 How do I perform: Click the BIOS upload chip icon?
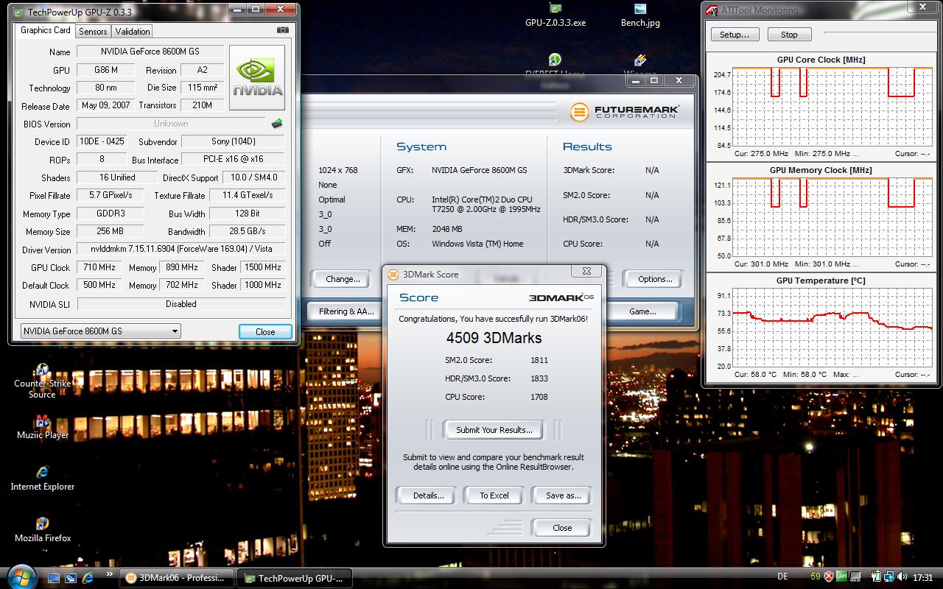pos(277,124)
